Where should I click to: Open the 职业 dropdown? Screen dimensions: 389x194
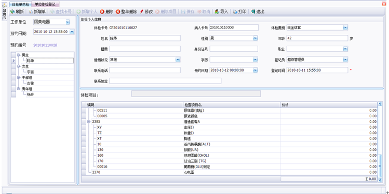(345, 49)
